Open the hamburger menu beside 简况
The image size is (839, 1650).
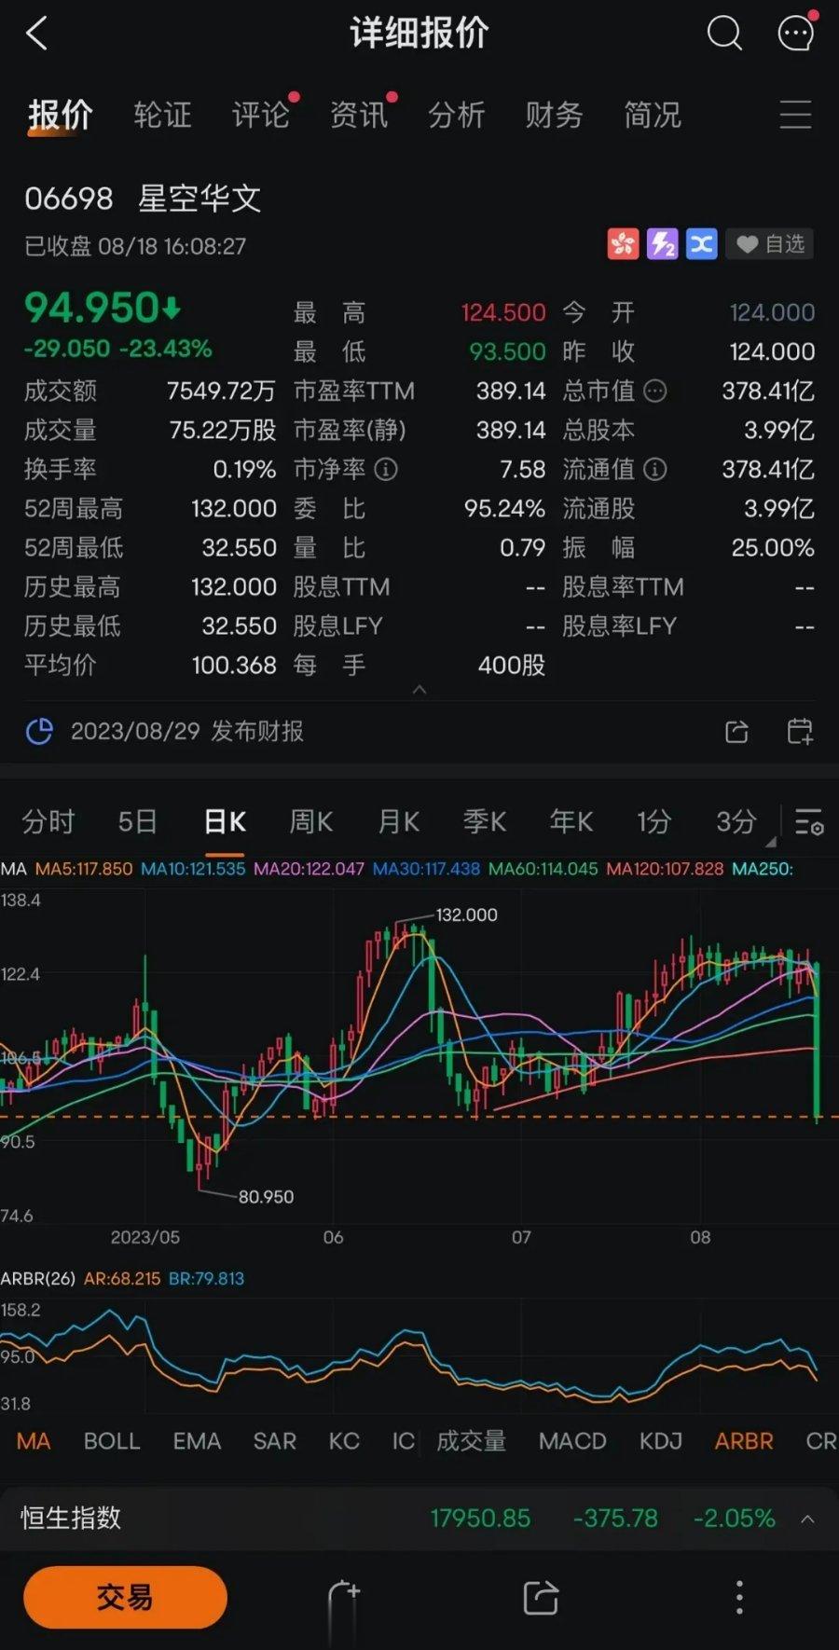tap(795, 115)
